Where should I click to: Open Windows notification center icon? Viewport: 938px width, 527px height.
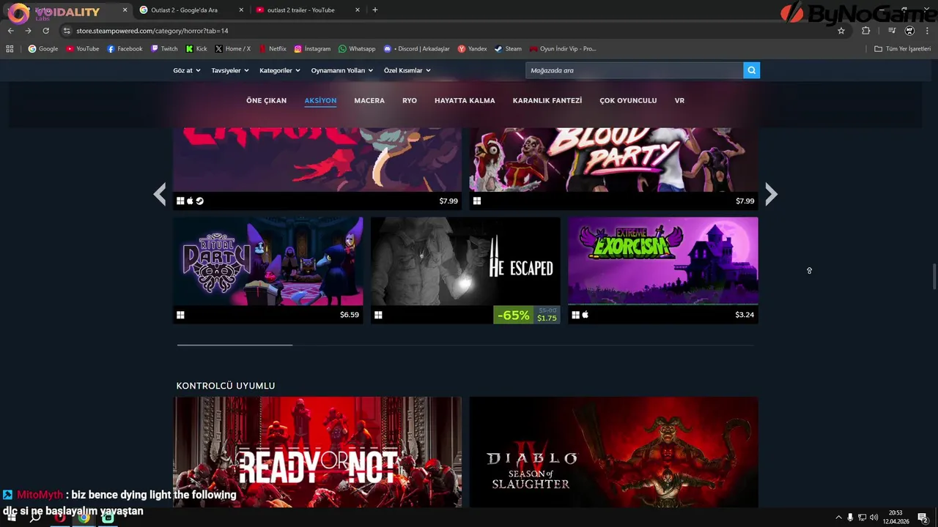pyautogui.click(x=923, y=517)
